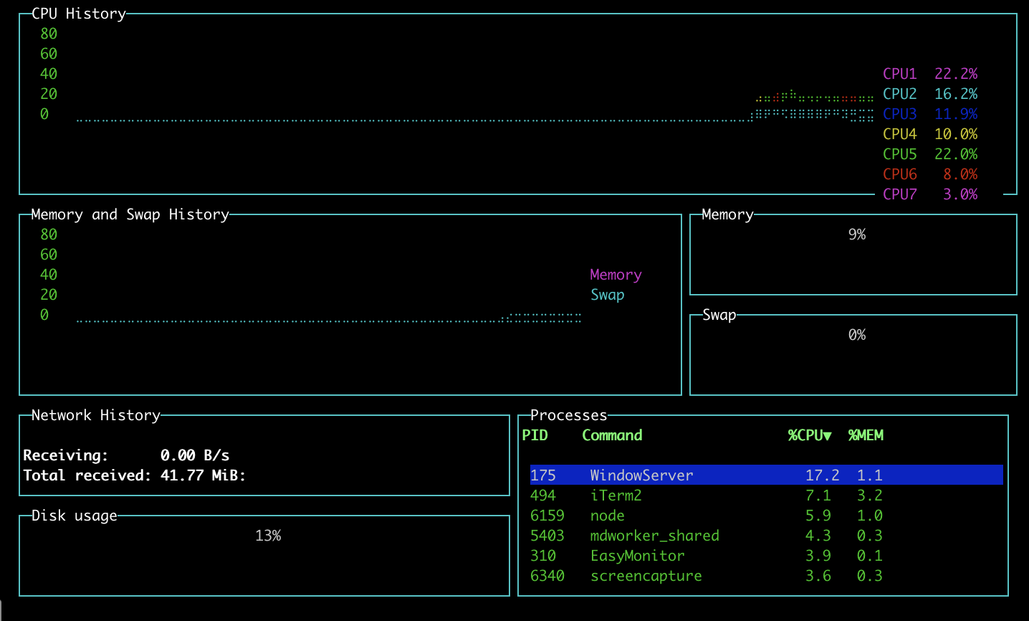Click the 9% memory usage value

[857, 234]
